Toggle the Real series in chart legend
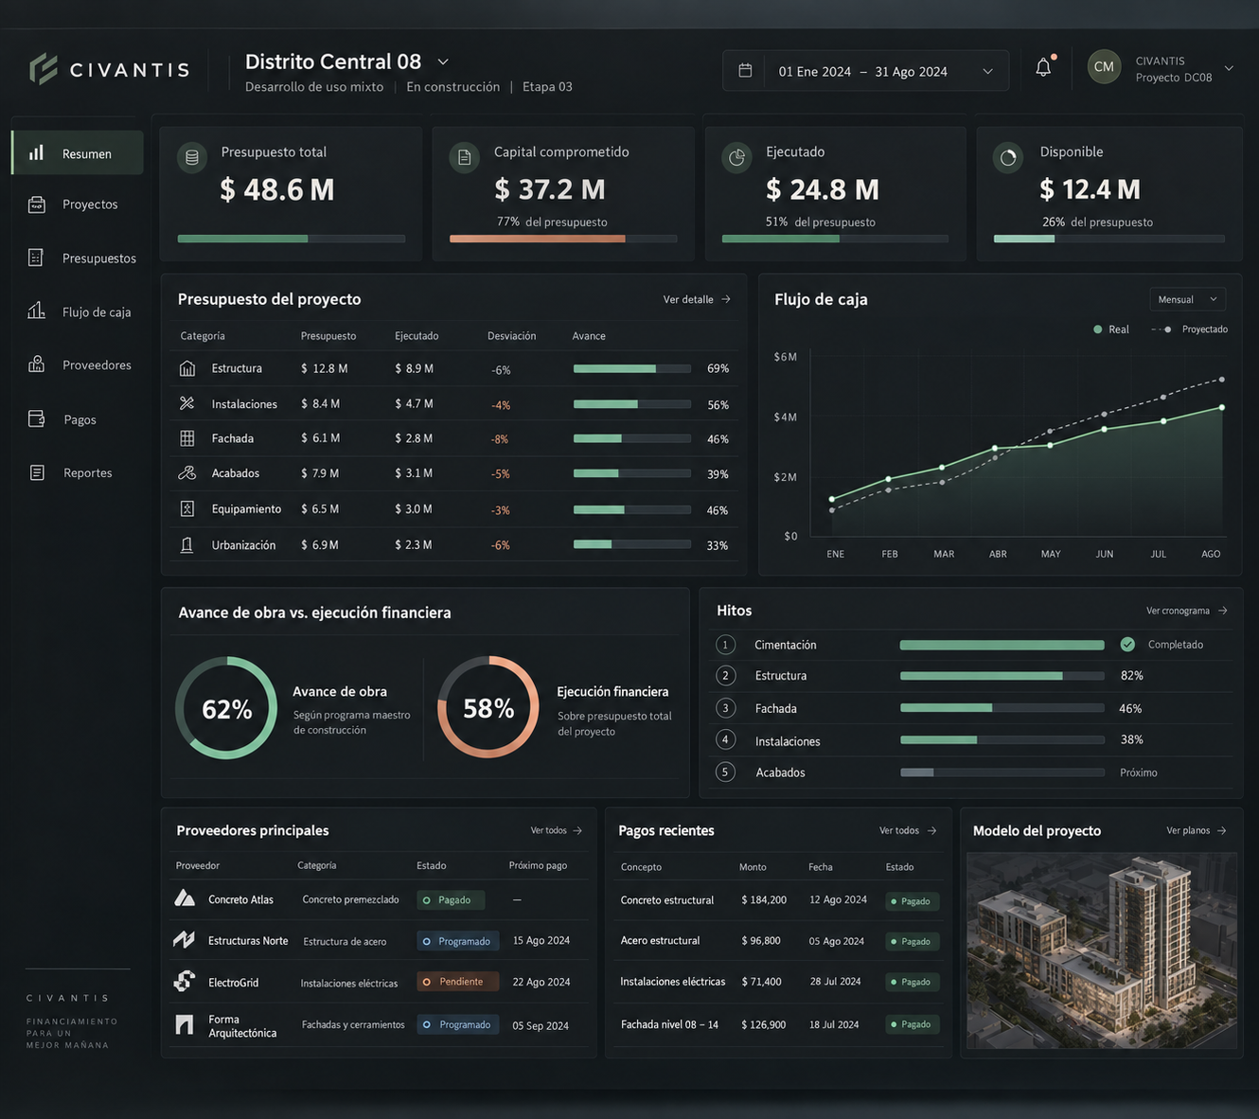 click(1111, 329)
